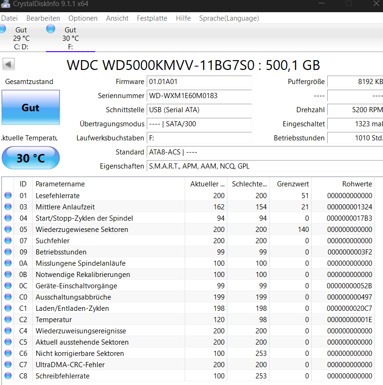
Task: Click status orb for Wiederzugewiesene Sektoren
Action: (x=8, y=229)
